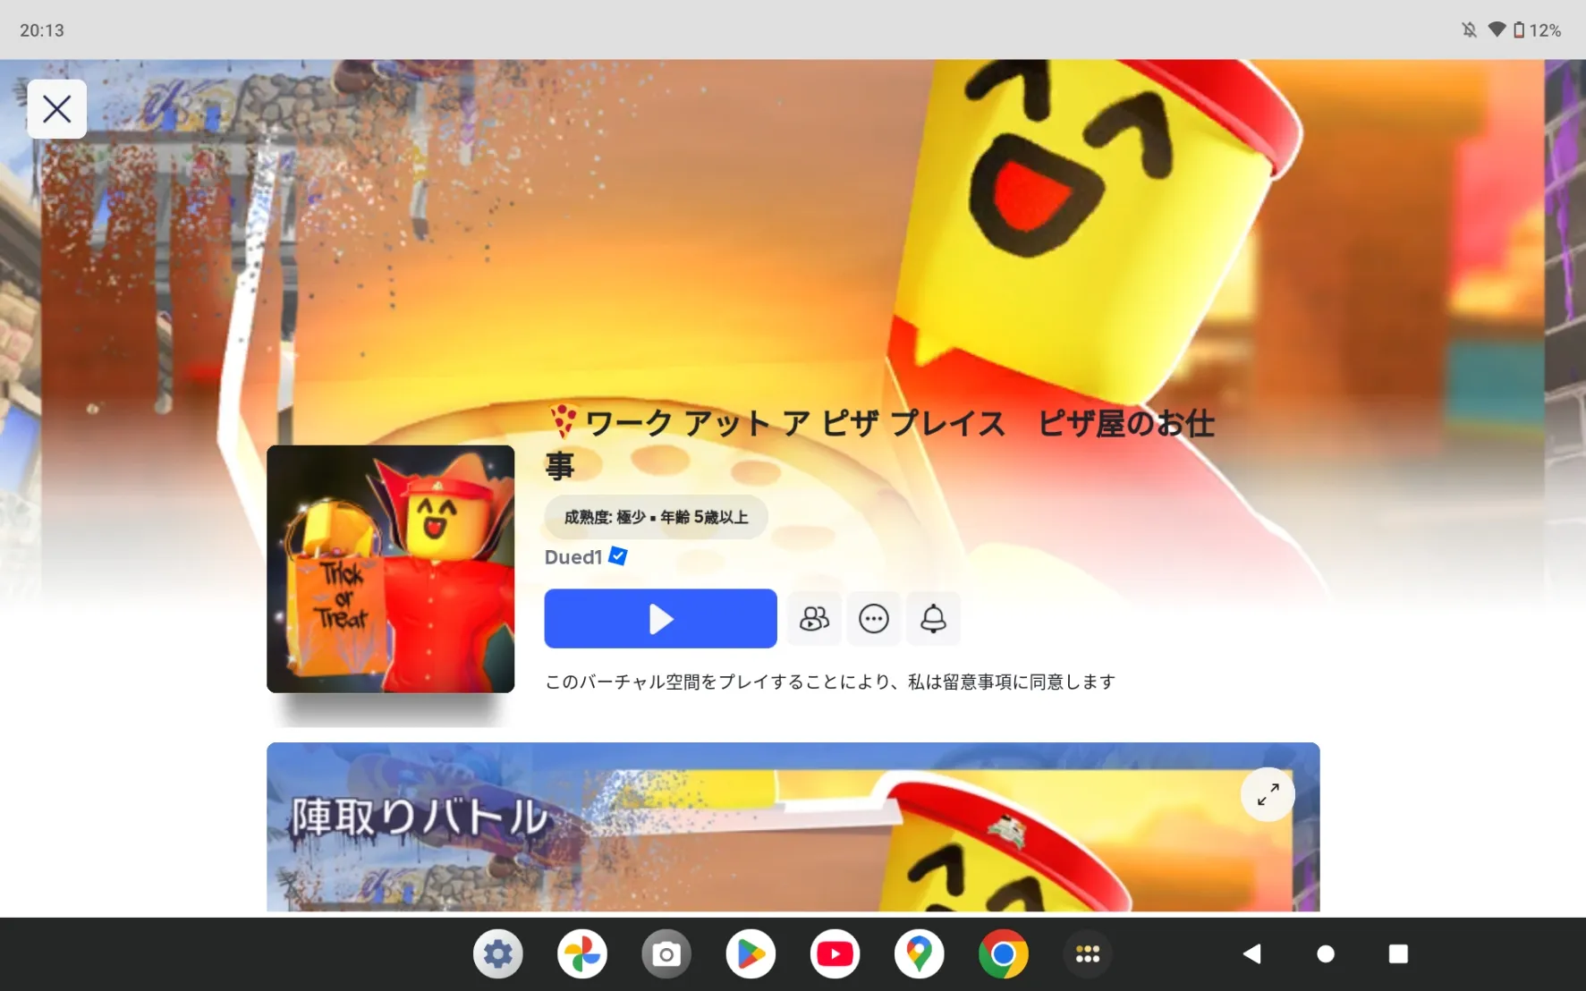Open the all apps drawer
The width and height of the screenshot is (1586, 991).
point(1087,954)
